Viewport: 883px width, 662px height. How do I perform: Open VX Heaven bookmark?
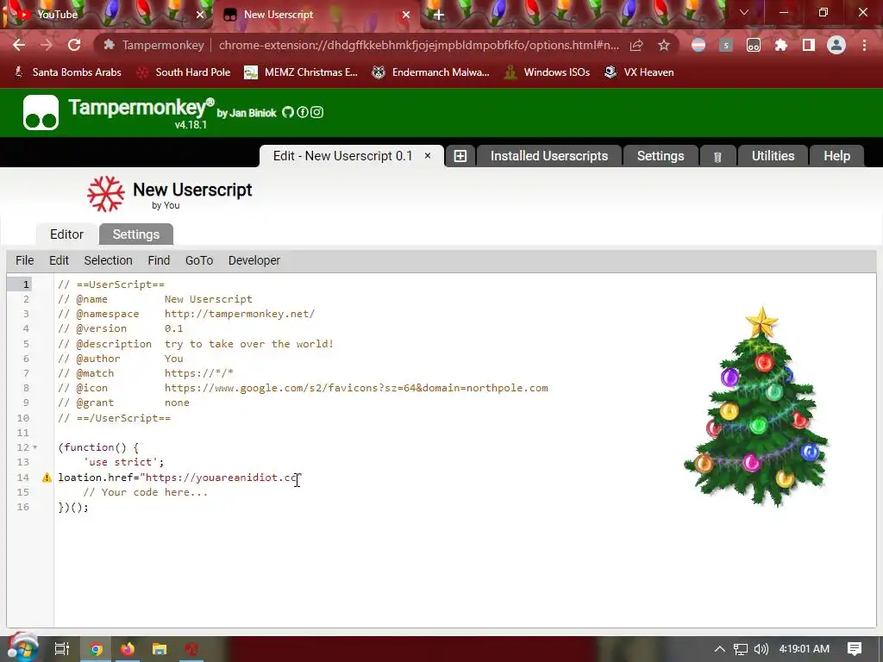(x=639, y=72)
